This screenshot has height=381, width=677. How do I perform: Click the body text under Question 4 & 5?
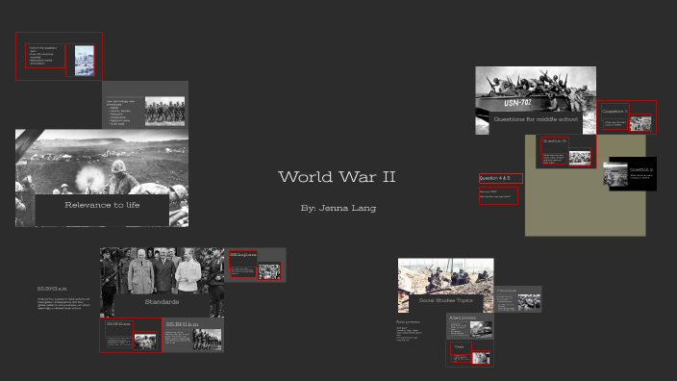[498, 195]
